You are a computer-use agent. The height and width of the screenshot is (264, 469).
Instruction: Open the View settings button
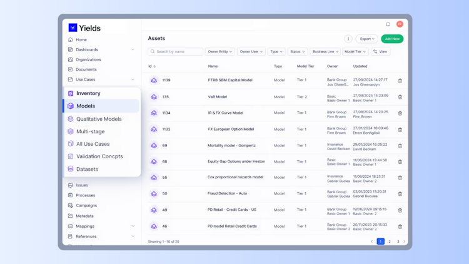point(380,51)
